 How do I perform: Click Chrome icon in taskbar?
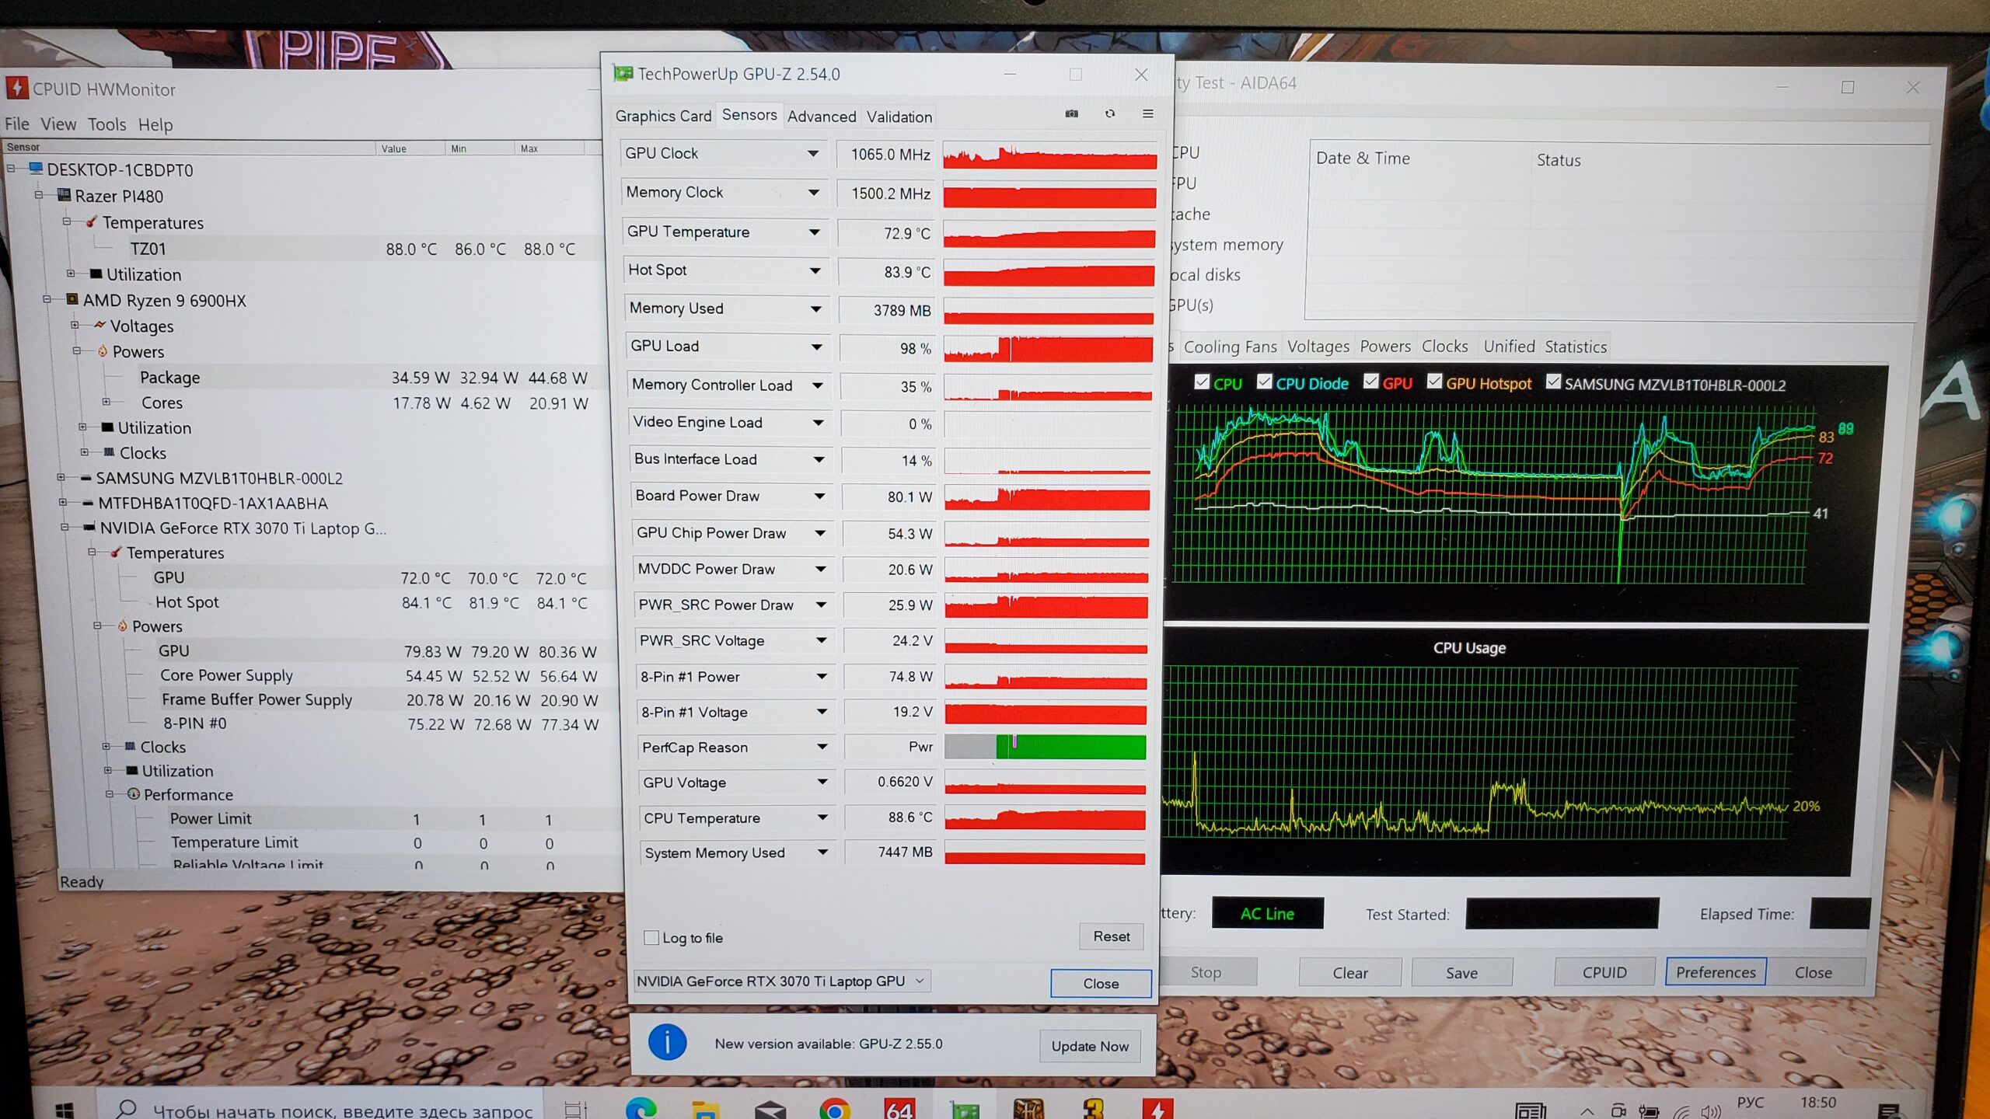[x=834, y=1110]
